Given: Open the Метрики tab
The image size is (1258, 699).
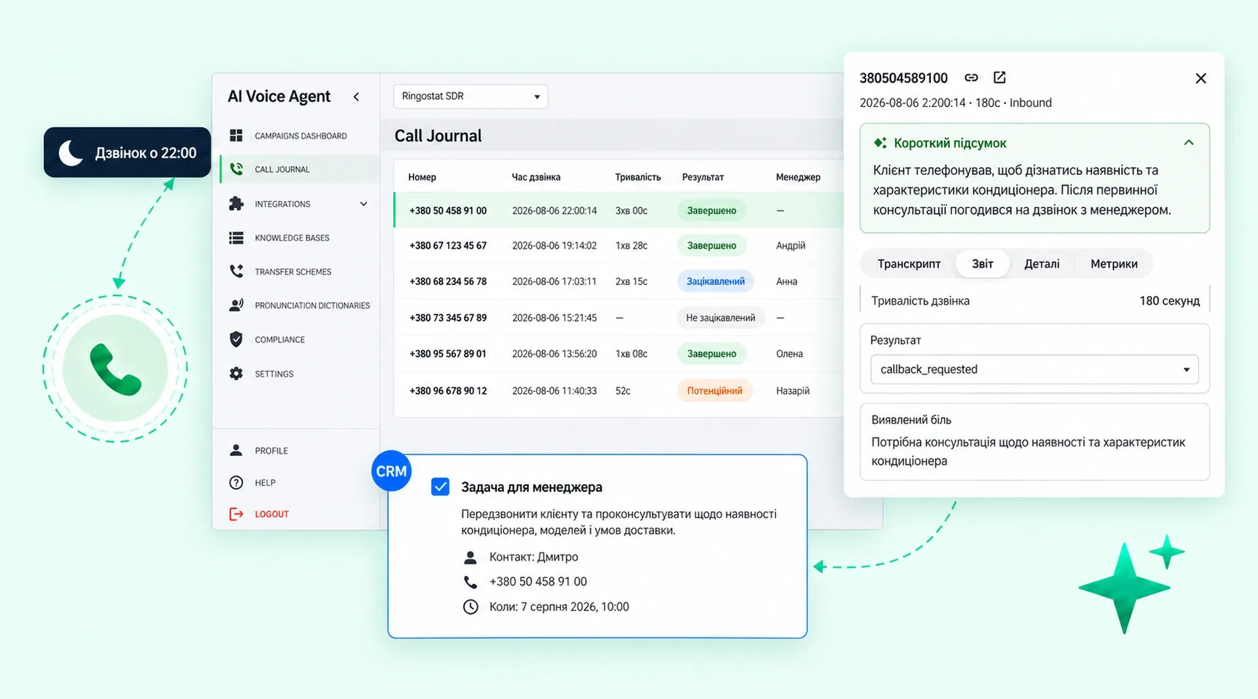Looking at the screenshot, I should 1114,264.
